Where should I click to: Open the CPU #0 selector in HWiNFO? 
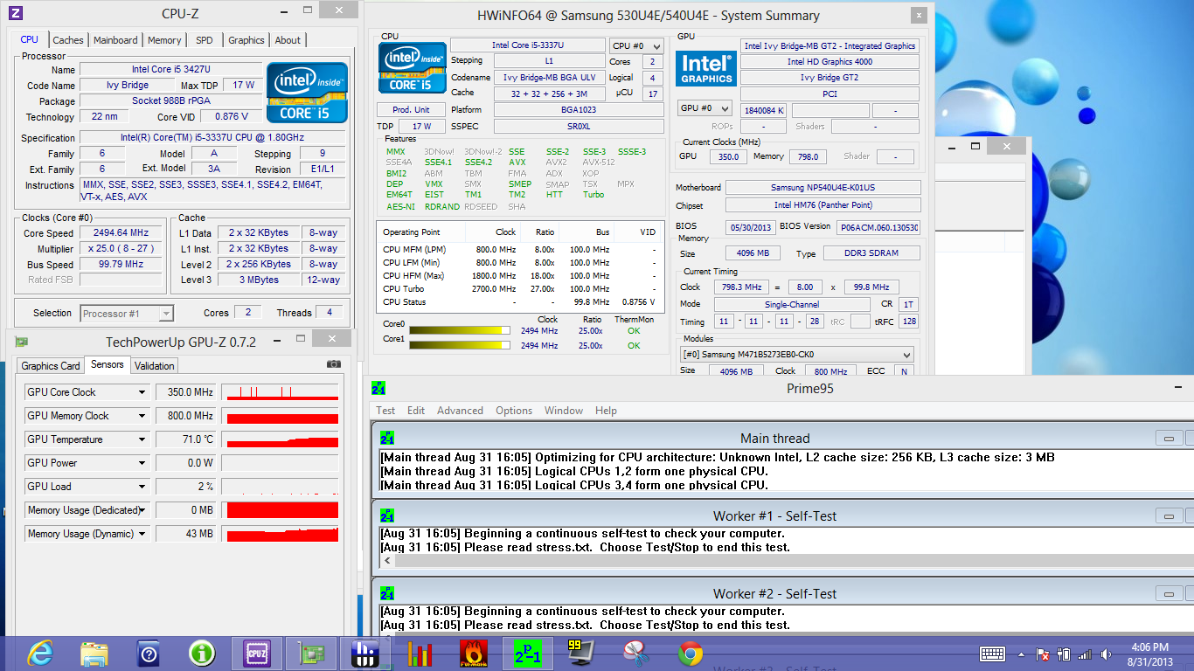[x=635, y=45]
